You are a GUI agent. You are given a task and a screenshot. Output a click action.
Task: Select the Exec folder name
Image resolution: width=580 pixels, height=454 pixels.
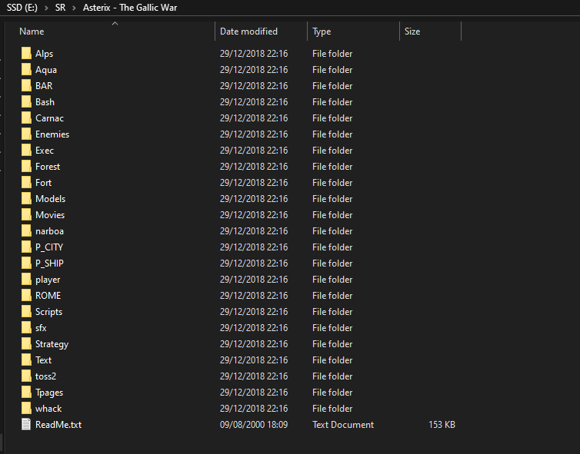pos(45,151)
